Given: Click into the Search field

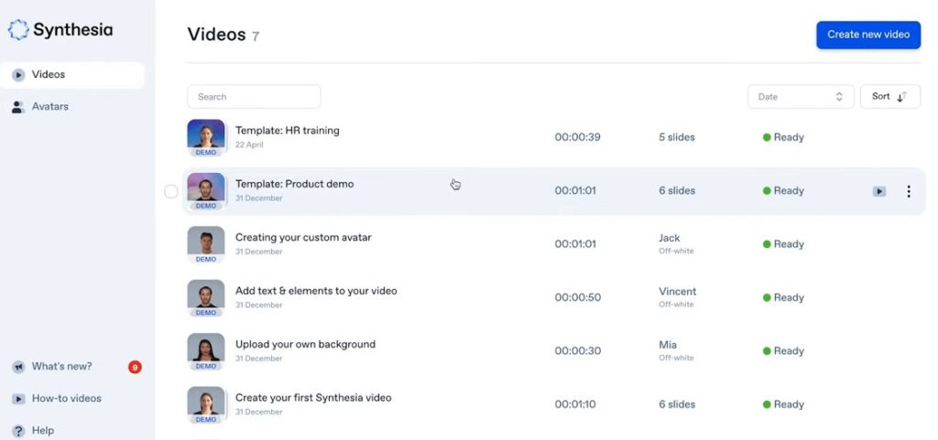Looking at the screenshot, I should 254,97.
